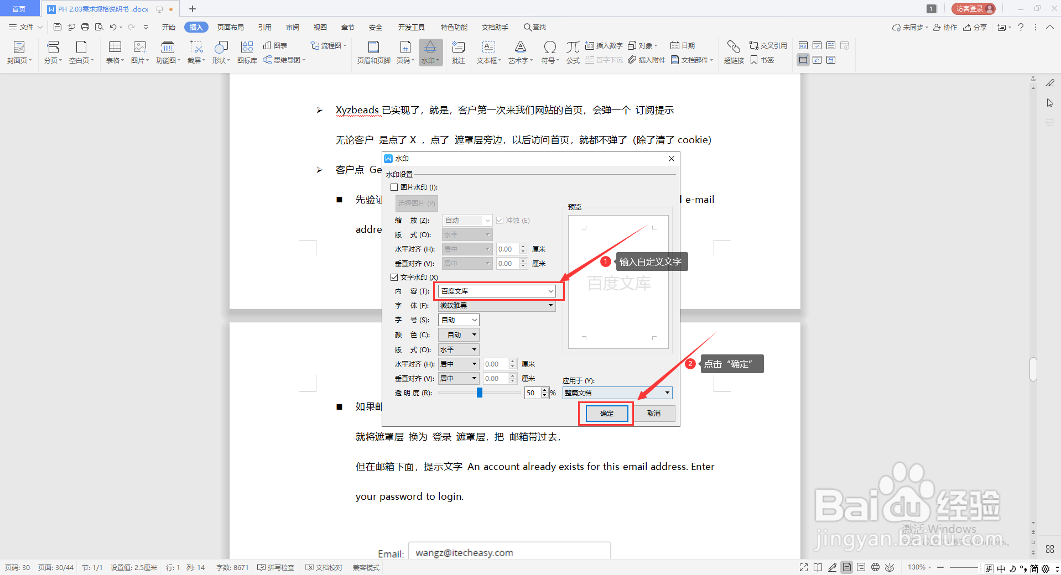The width and height of the screenshot is (1061, 575).
Task: Open the Symbol (符号) picker
Action: click(550, 53)
